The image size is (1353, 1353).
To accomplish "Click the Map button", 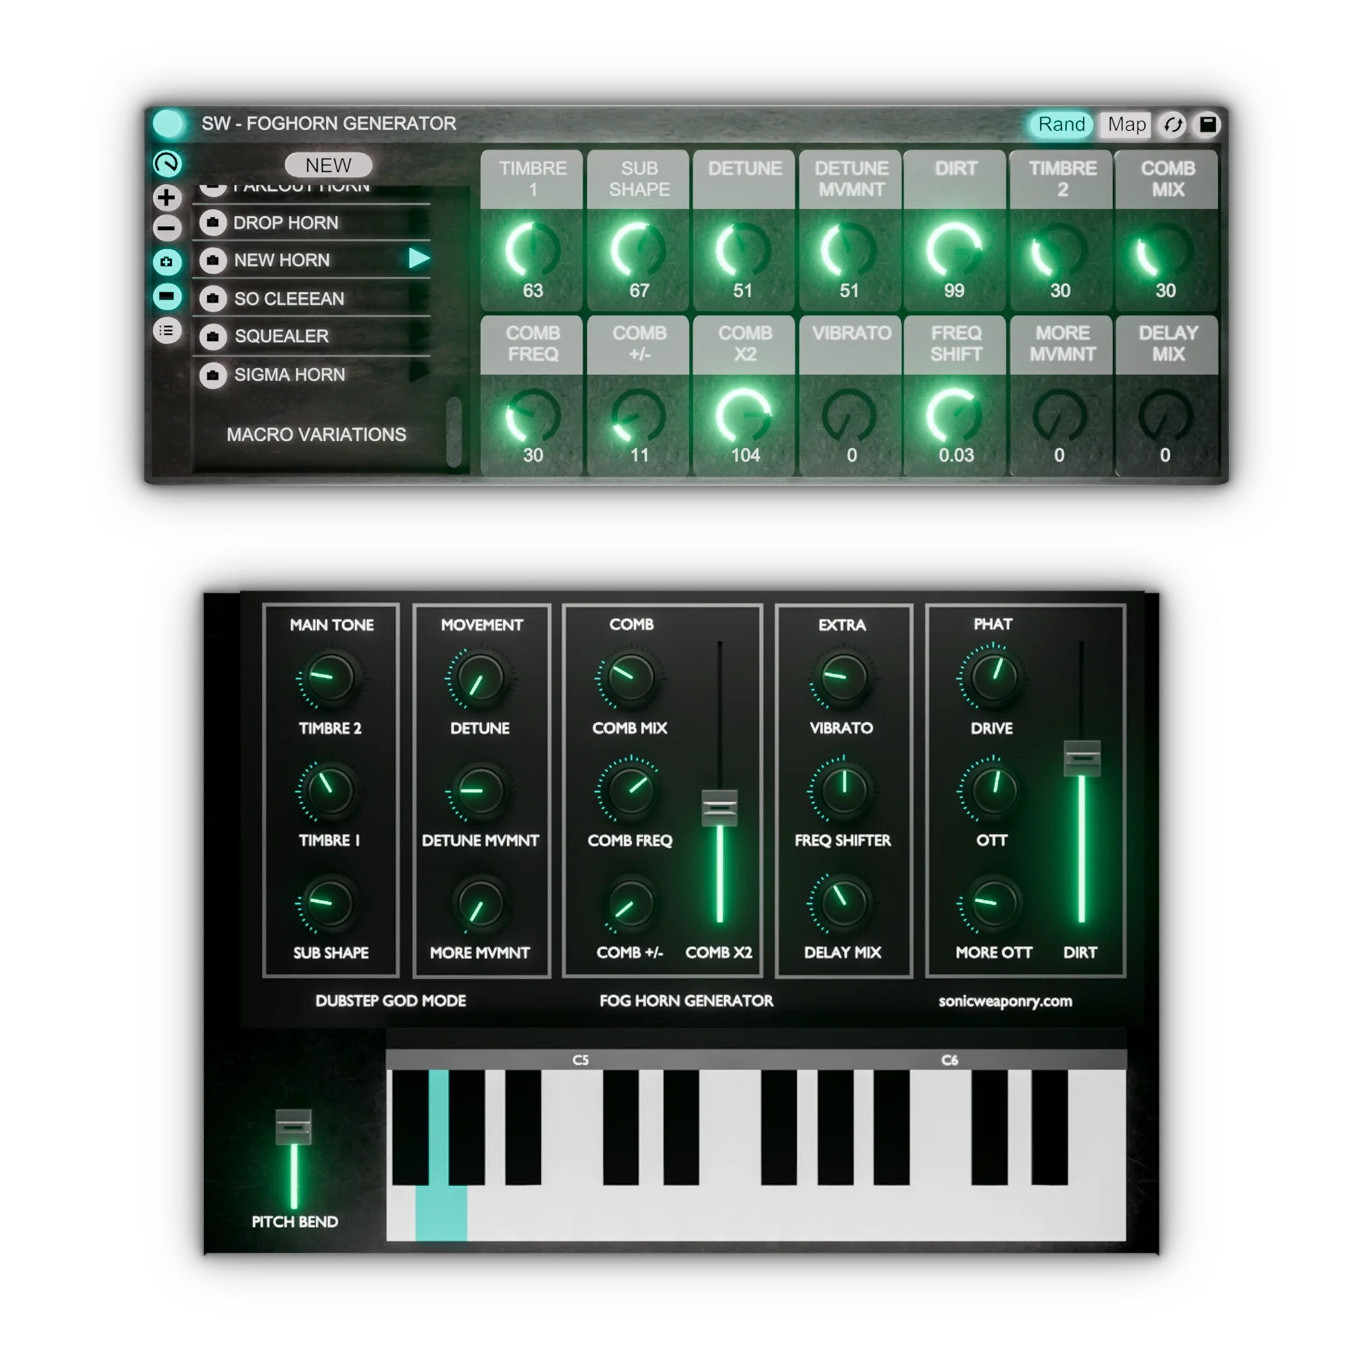I will pyautogui.click(x=1125, y=124).
